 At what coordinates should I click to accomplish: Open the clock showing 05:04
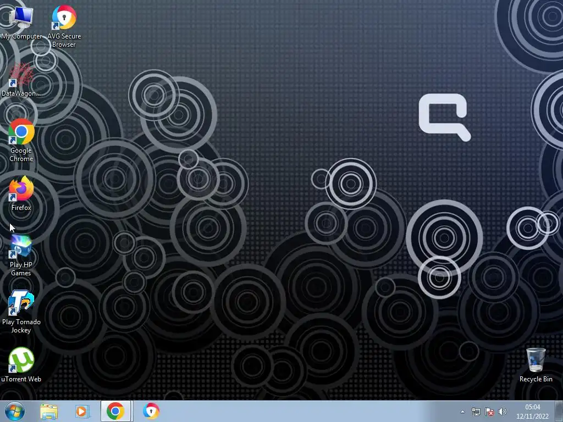pyautogui.click(x=532, y=407)
